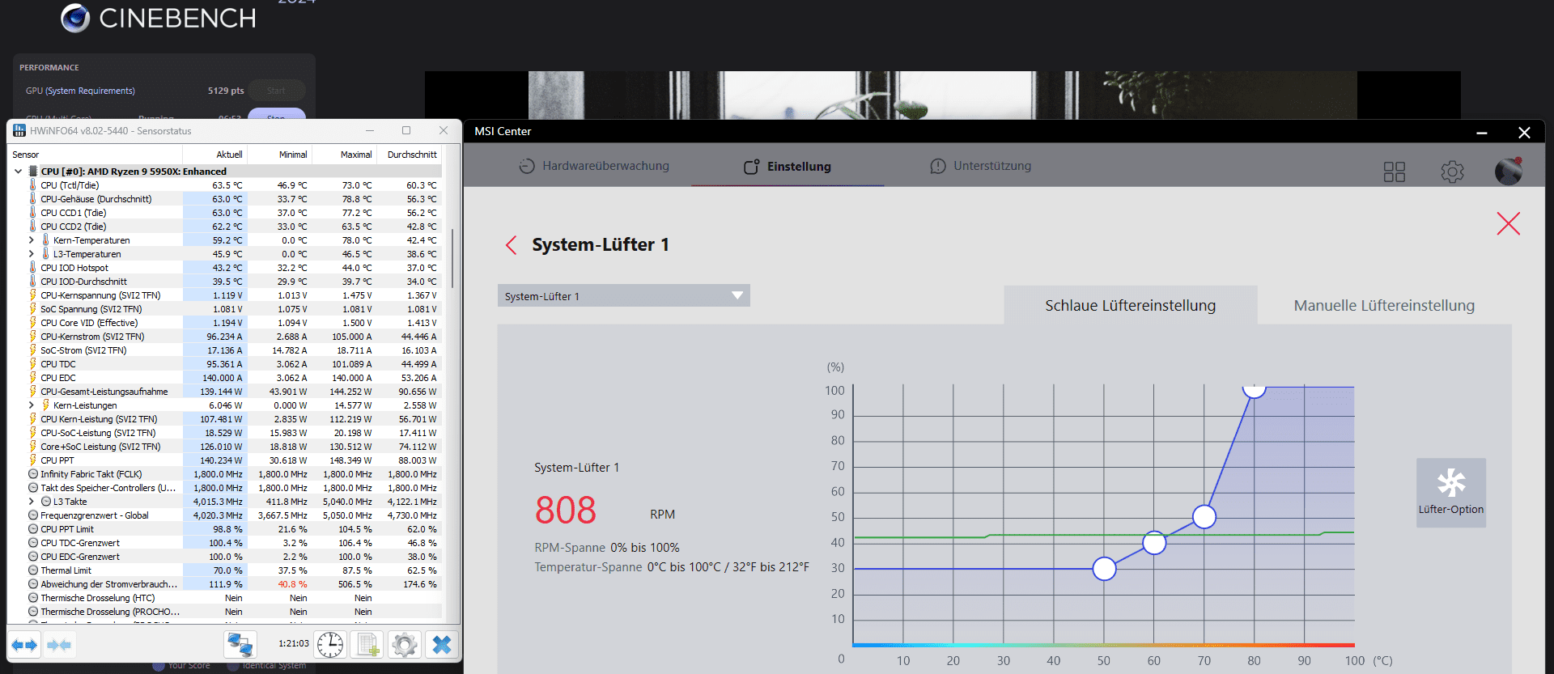Expand the Kern-Temperaturen row

click(x=32, y=240)
